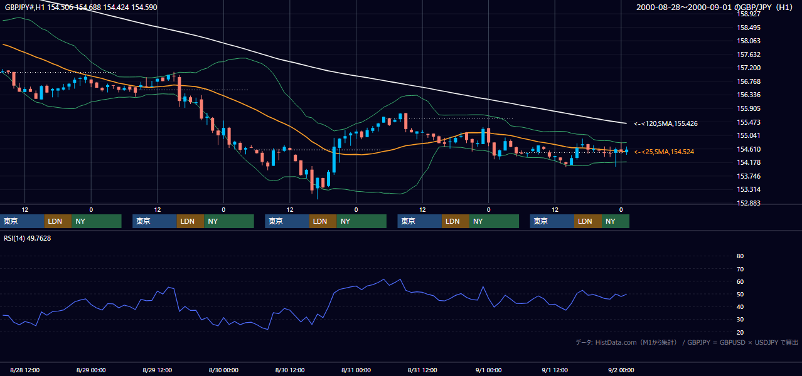Click the 9/1 00:00 time axis label
Screen dimensions: 802x376
point(488,370)
